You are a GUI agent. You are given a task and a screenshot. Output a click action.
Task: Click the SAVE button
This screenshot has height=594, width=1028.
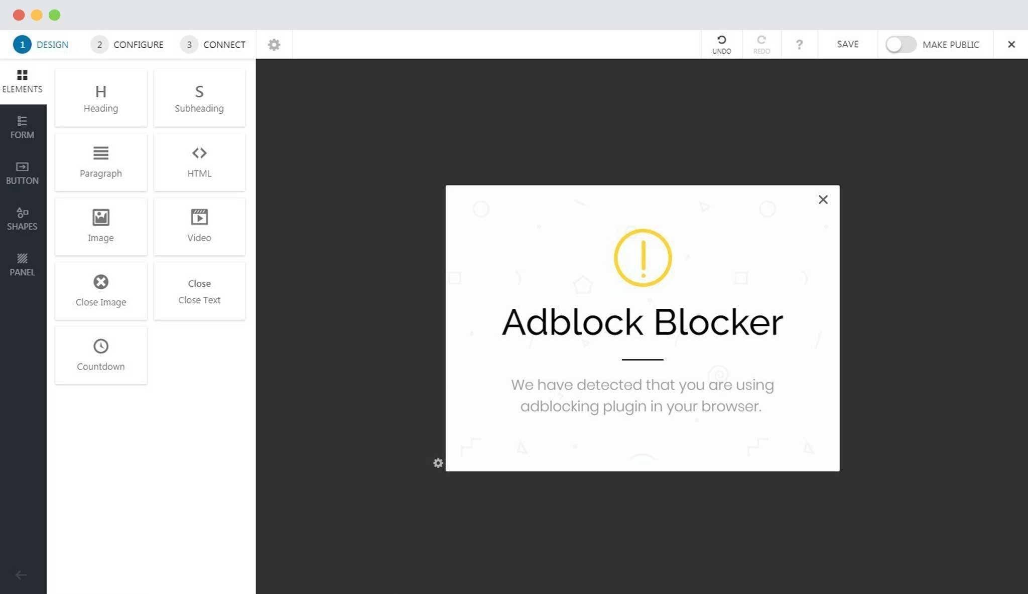[847, 44]
